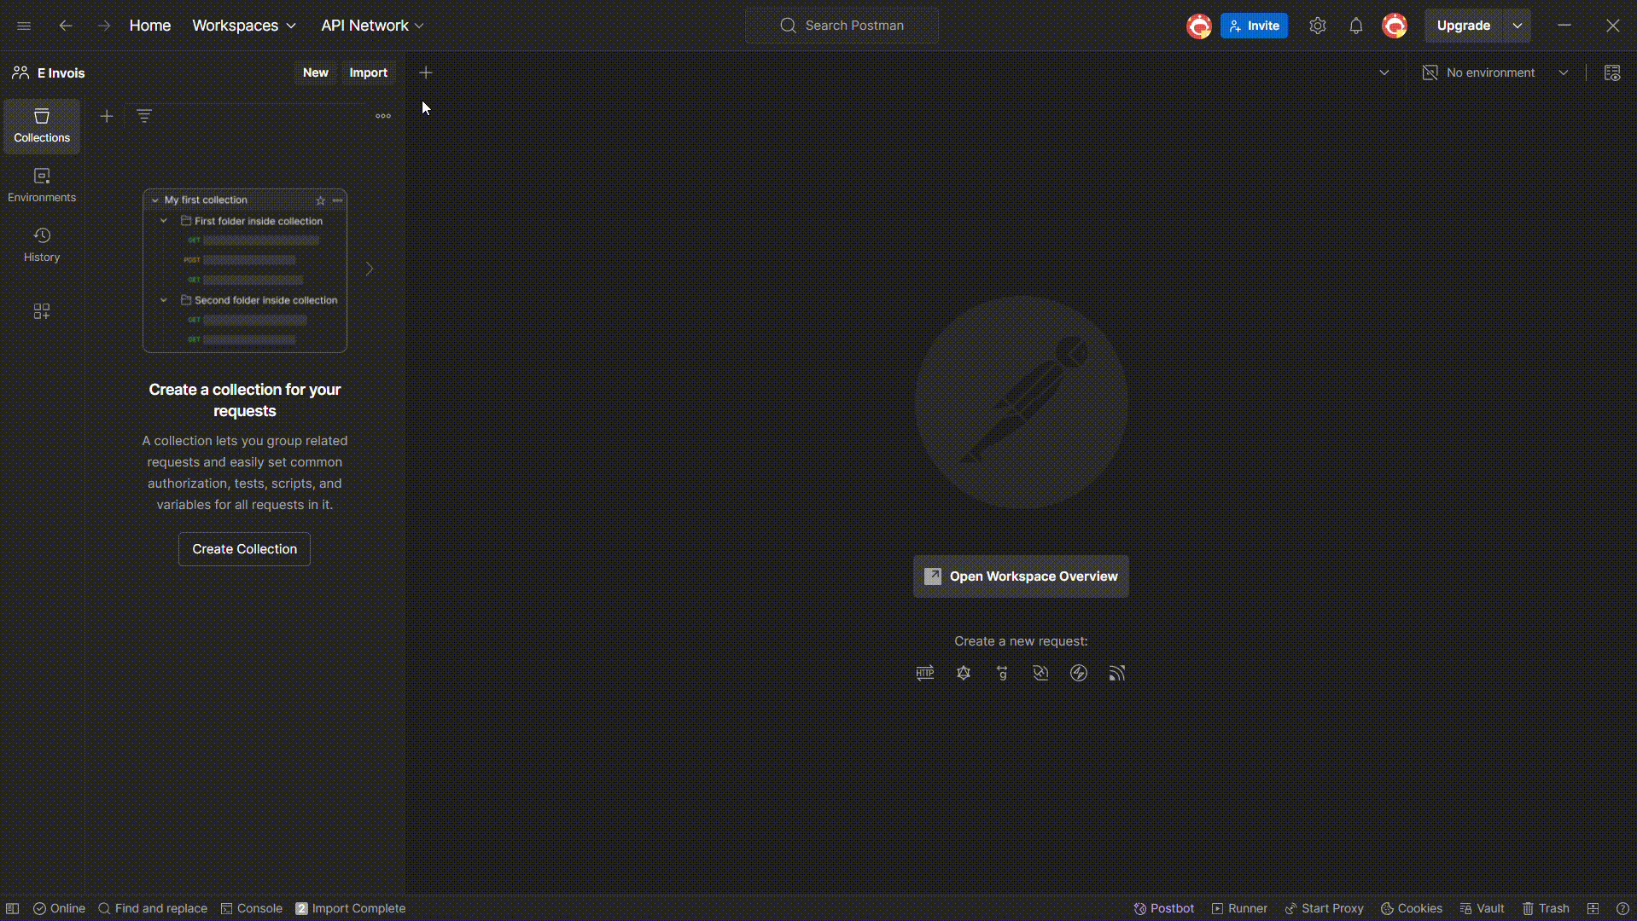Go forward using the right arrow
The width and height of the screenshot is (1637, 921).
104,26
